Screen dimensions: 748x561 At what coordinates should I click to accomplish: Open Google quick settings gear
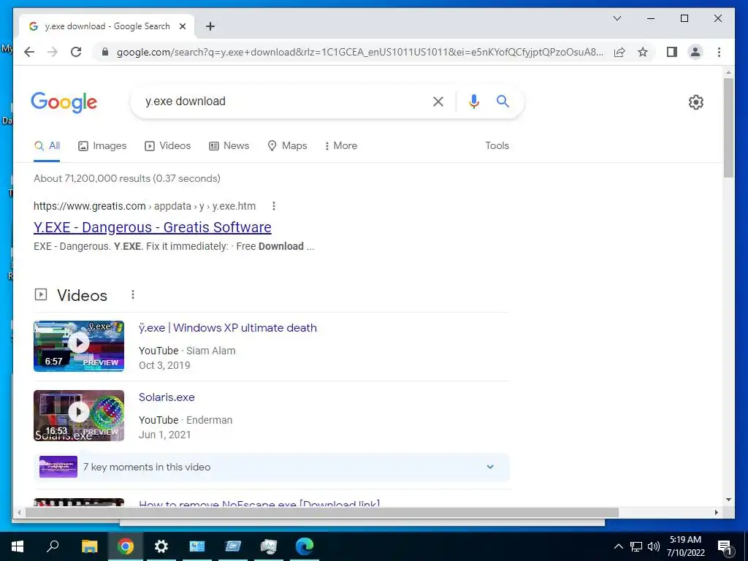[x=695, y=102]
